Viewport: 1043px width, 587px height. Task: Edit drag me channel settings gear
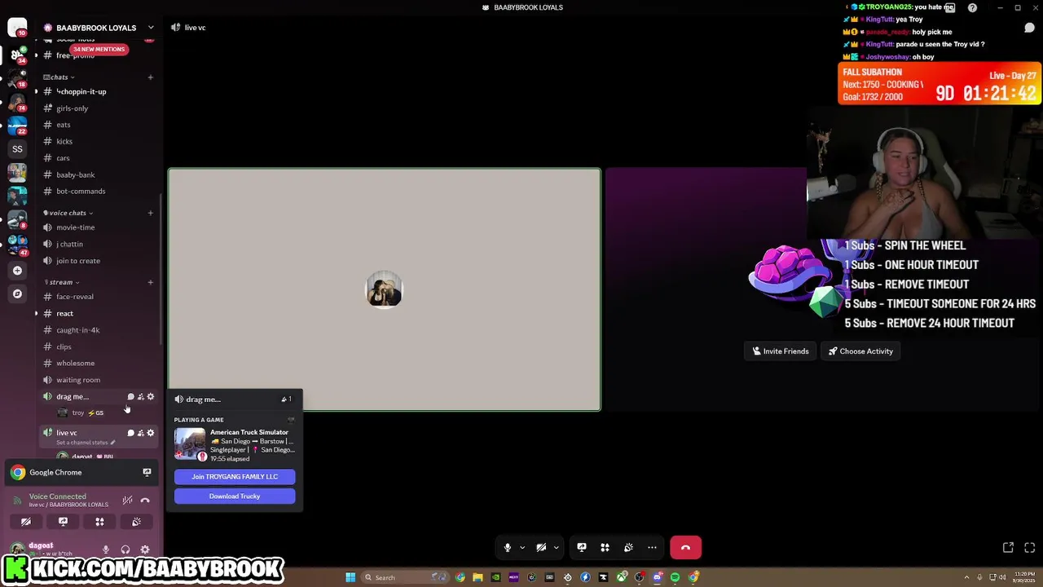coord(150,397)
